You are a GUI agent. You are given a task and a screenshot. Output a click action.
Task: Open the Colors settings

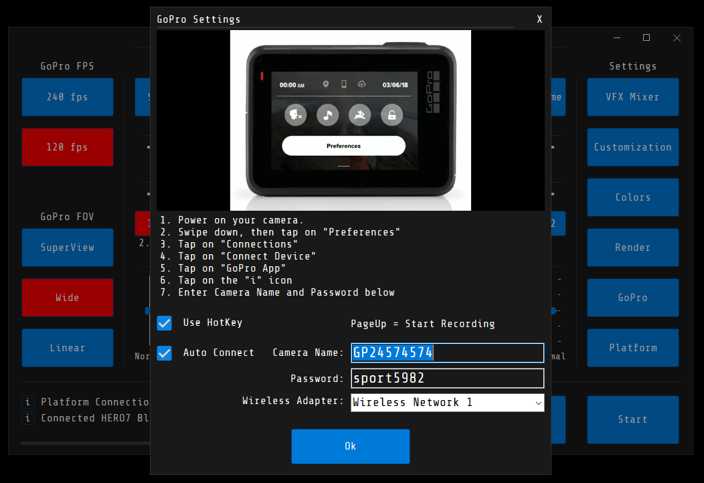tap(632, 197)
